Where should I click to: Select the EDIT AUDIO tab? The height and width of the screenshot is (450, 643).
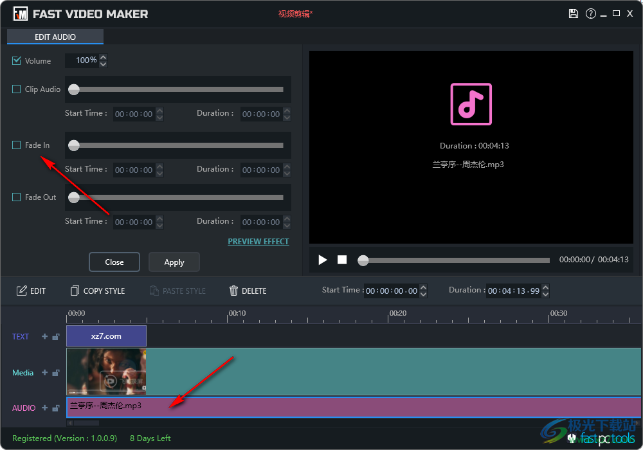(x=55, y=37)
